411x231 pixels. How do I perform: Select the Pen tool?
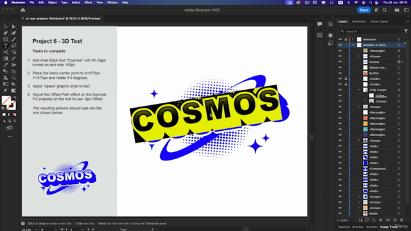click(6, 33)
